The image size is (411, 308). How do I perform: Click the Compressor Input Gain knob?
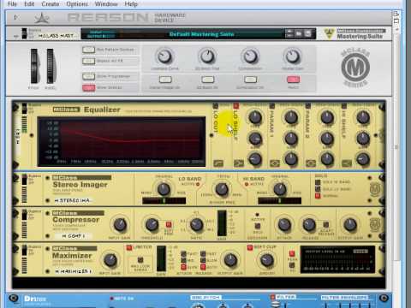pos(120,225)
